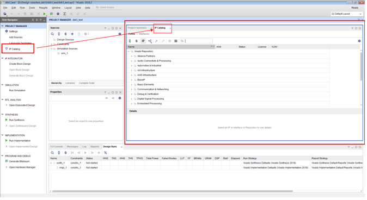Click Create Block Design

(x=20, y=64)
